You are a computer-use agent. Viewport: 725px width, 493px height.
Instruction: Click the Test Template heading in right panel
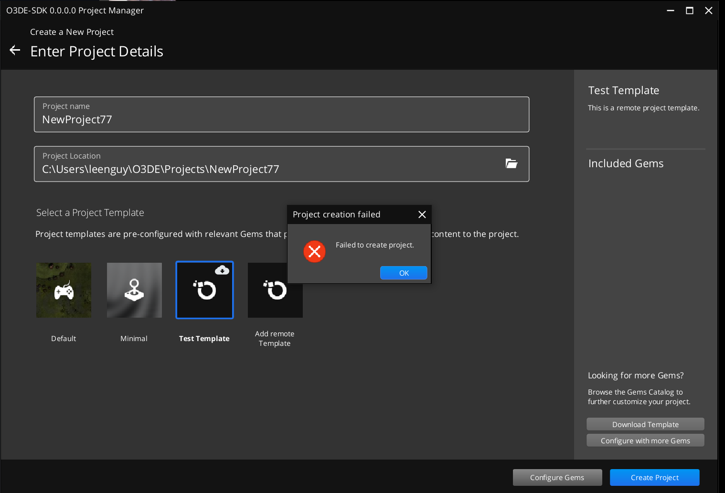tap(623, 90)
